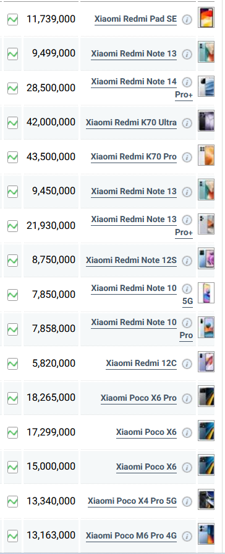Viewport: 225px width, 554px height.
Task: Open Xiaomi Redmi Note 13 Pro+ product link
Action: (142, 226)
